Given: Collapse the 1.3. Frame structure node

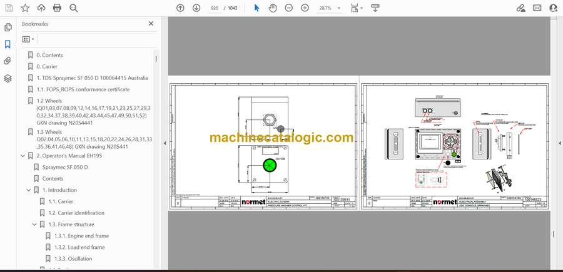Looking at the screenshot, I should click(x=34, y=224).
